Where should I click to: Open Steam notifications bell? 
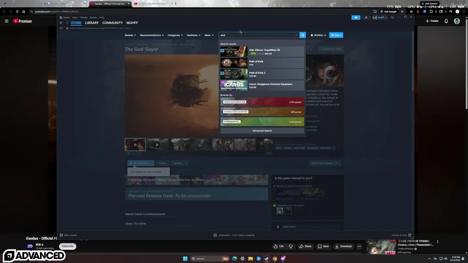[366, 18]
